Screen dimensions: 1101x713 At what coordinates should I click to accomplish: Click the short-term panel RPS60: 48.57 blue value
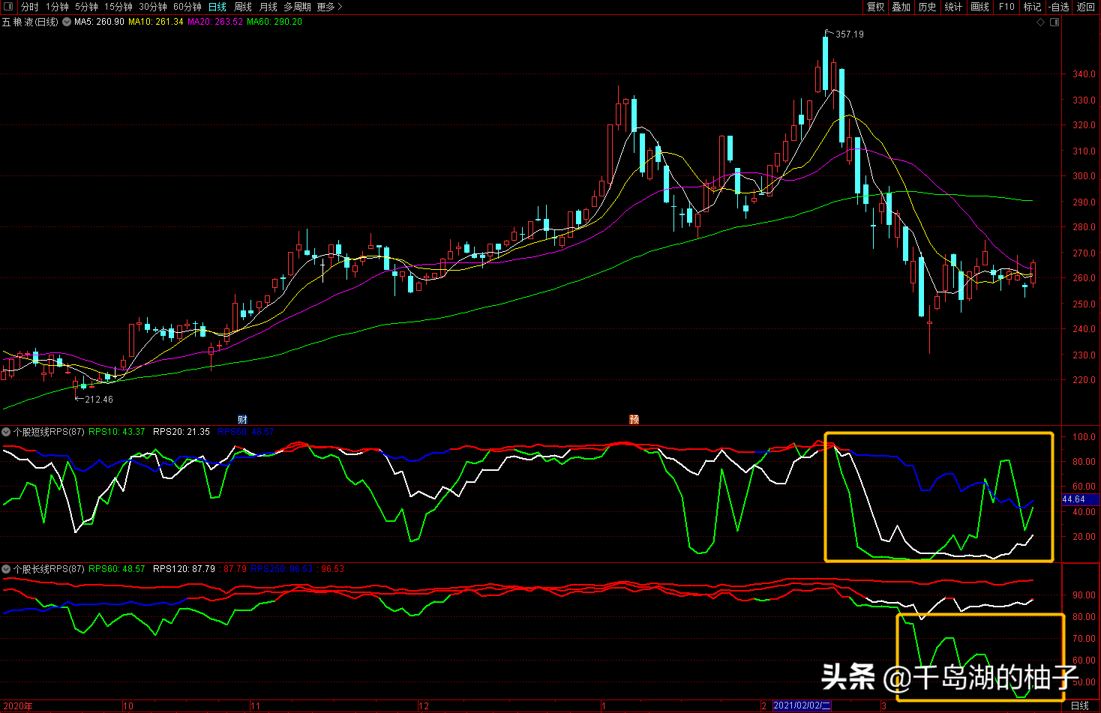tap(246, 432)
